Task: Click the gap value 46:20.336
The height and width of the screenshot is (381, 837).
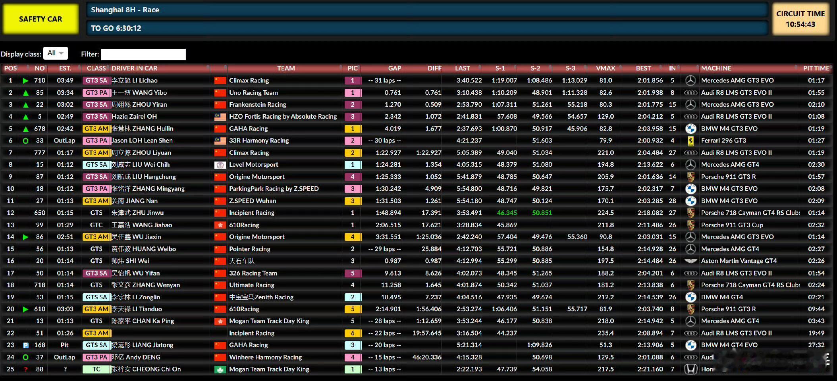Action: coord(427,357)
